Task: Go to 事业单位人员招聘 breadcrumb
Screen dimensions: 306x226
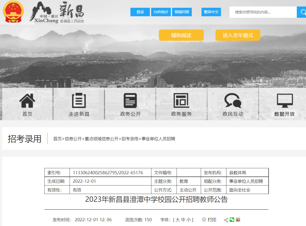Action: [158, 139]
